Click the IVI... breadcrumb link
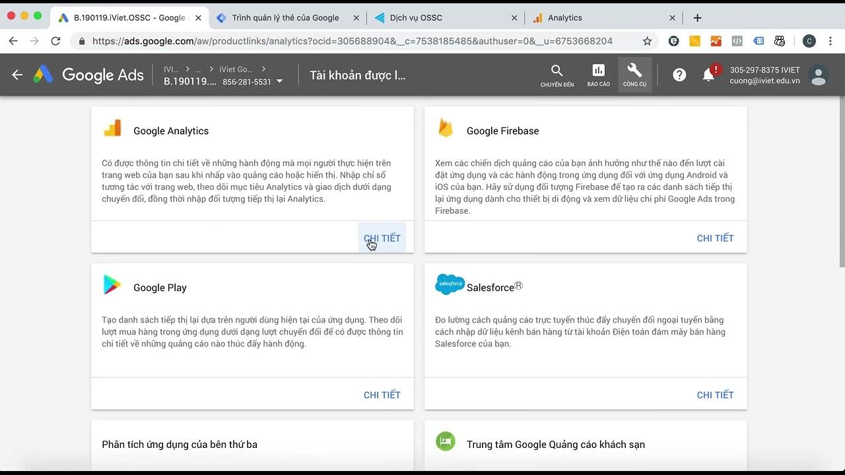845x475 pixels. point(171,69)
